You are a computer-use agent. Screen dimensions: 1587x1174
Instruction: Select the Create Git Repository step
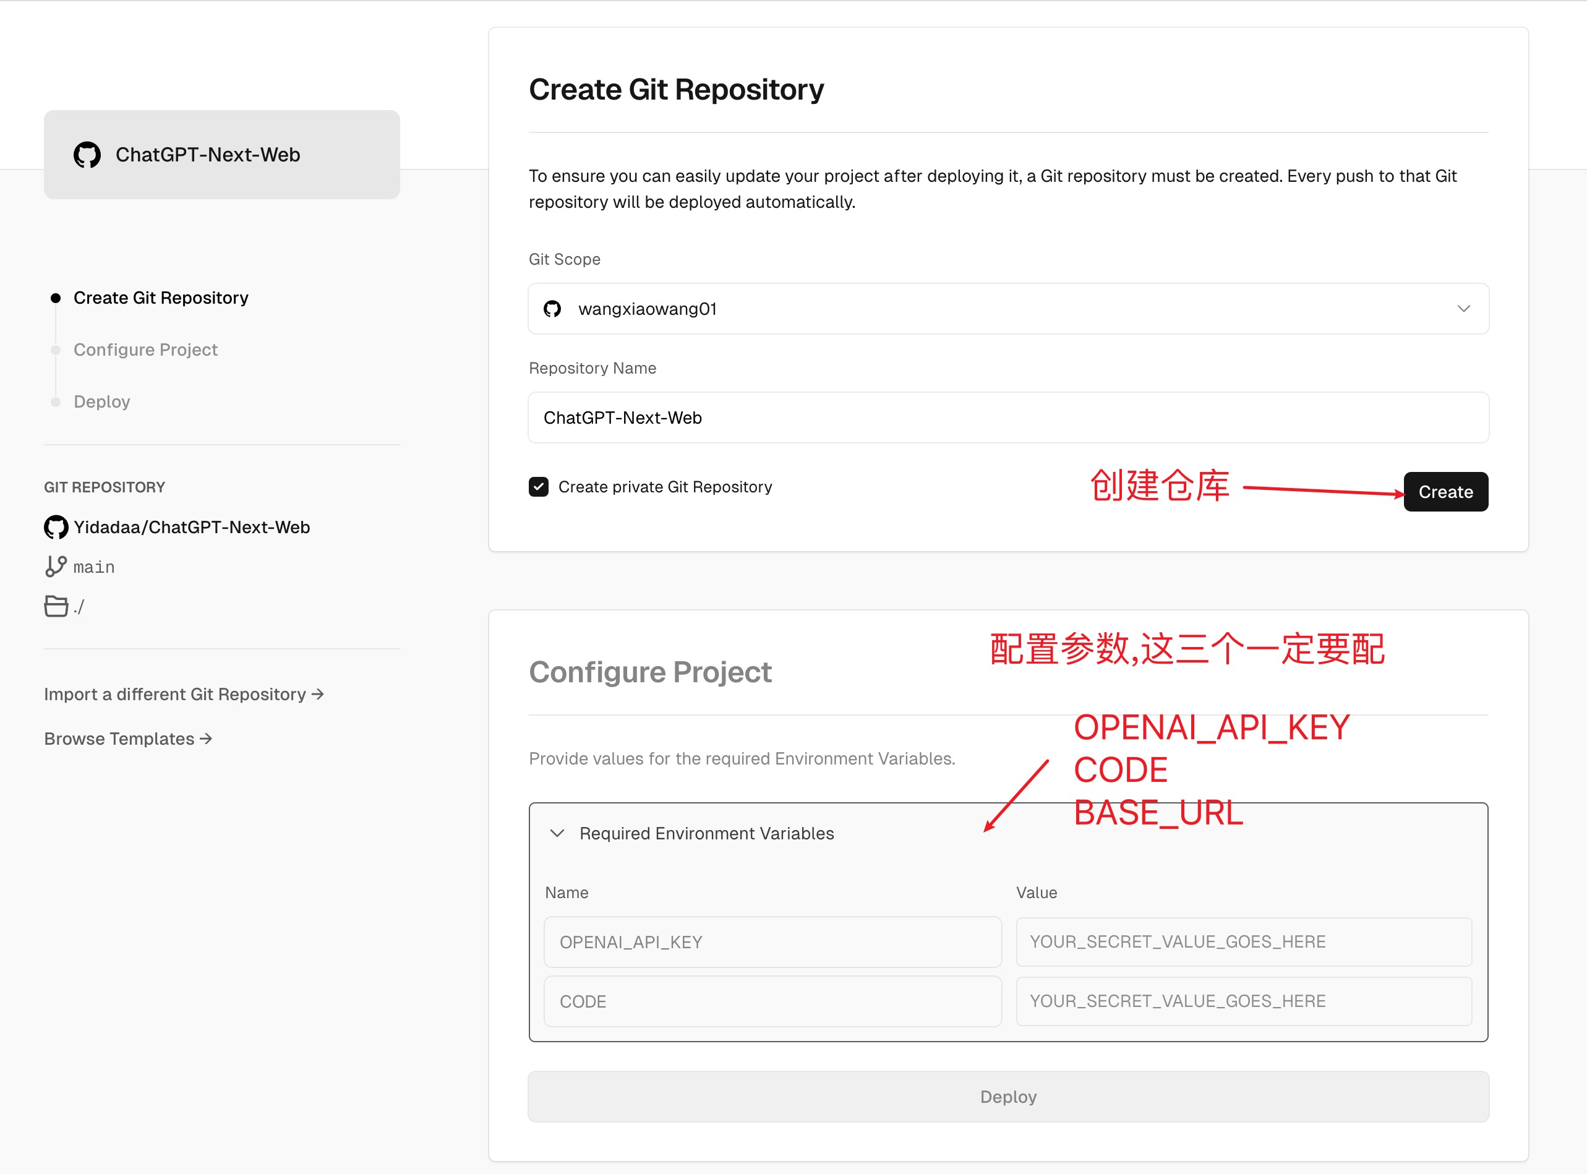click(x=161, y=298)
